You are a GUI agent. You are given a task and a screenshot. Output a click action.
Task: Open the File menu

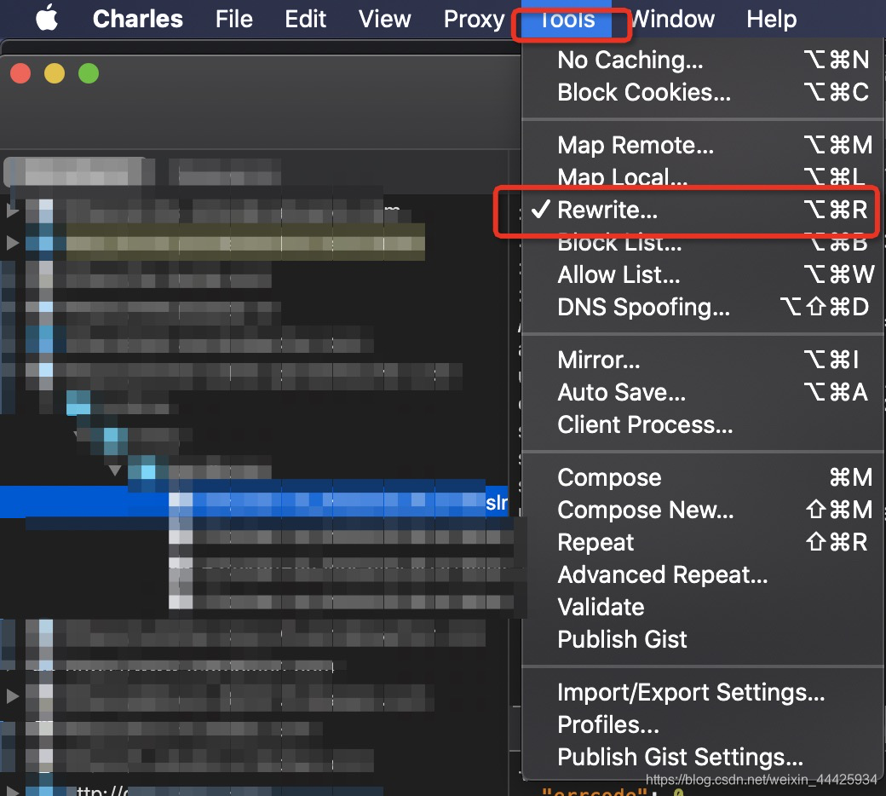234,20
